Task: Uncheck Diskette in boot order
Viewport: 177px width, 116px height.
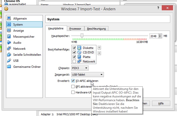Action: tap(74, 48)
